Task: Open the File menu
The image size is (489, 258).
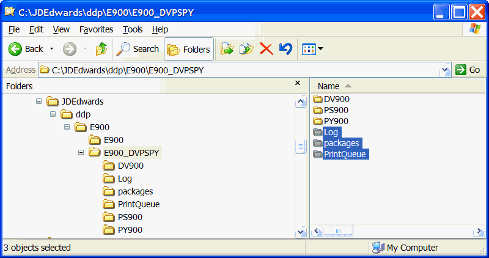Action: [x=14, y=29]
